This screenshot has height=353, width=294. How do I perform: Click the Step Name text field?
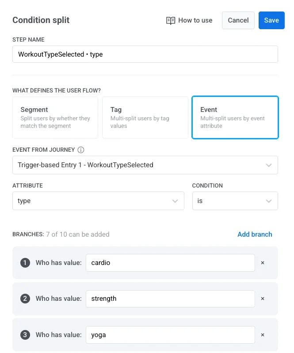coord(145,54)
